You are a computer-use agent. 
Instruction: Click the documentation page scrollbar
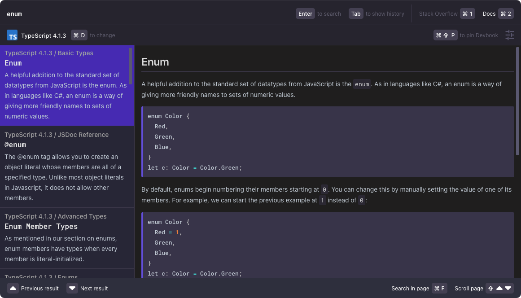point(517,101)
